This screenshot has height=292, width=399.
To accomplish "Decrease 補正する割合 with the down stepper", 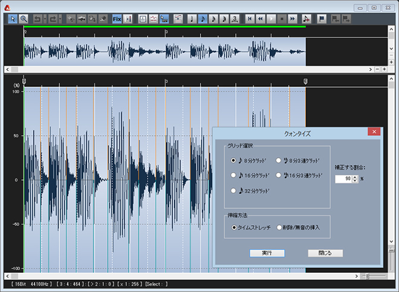I will [x=355, y=181].
